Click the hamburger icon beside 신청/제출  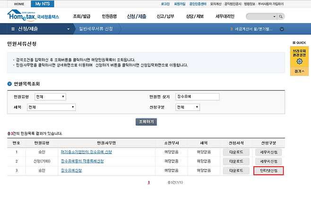coord(13,29)
